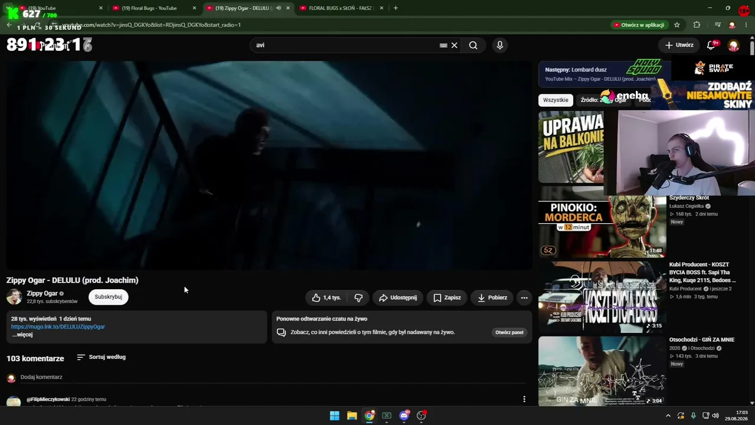Screen dimensions: 755x425
Task: Select the Wszystkie filter chip
Action: [x=556, y=100]
